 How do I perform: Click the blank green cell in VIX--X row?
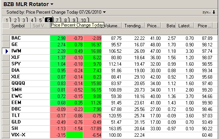pos(75,135)
